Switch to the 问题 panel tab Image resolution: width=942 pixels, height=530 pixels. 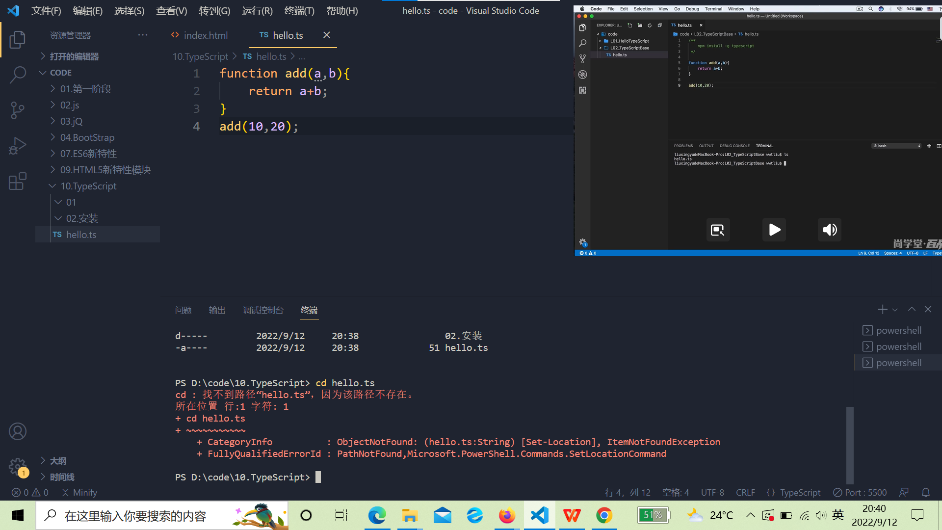tap(183, 310)
